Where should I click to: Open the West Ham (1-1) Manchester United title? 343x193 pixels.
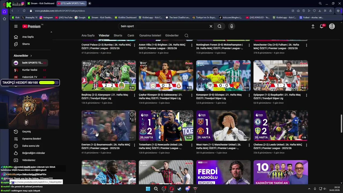[x=218, y=146]
